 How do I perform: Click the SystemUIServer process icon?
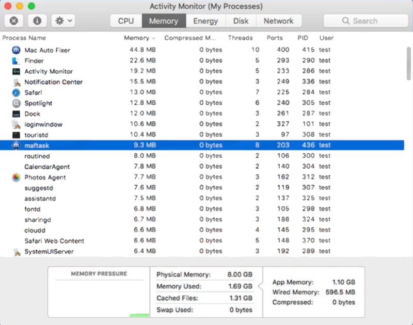point(15,252)
